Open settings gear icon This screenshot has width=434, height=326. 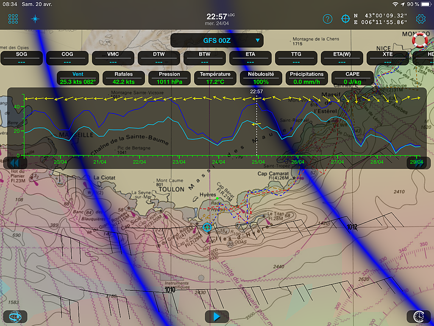421,19
